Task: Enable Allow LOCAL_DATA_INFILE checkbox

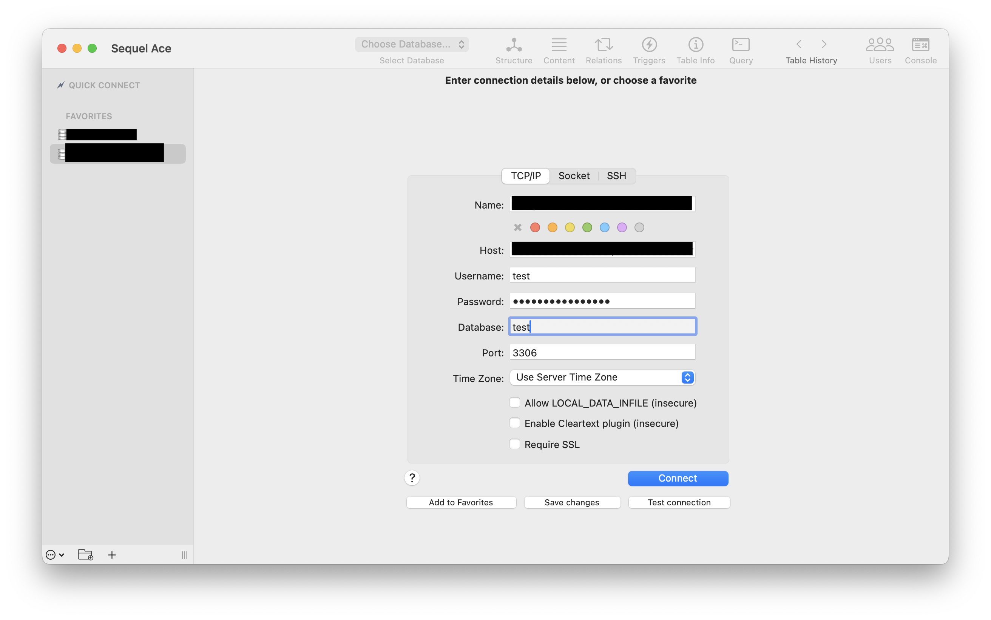Action: click(x=514, y=403)
